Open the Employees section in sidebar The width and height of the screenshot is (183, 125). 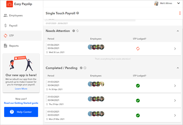click(21, 15)
